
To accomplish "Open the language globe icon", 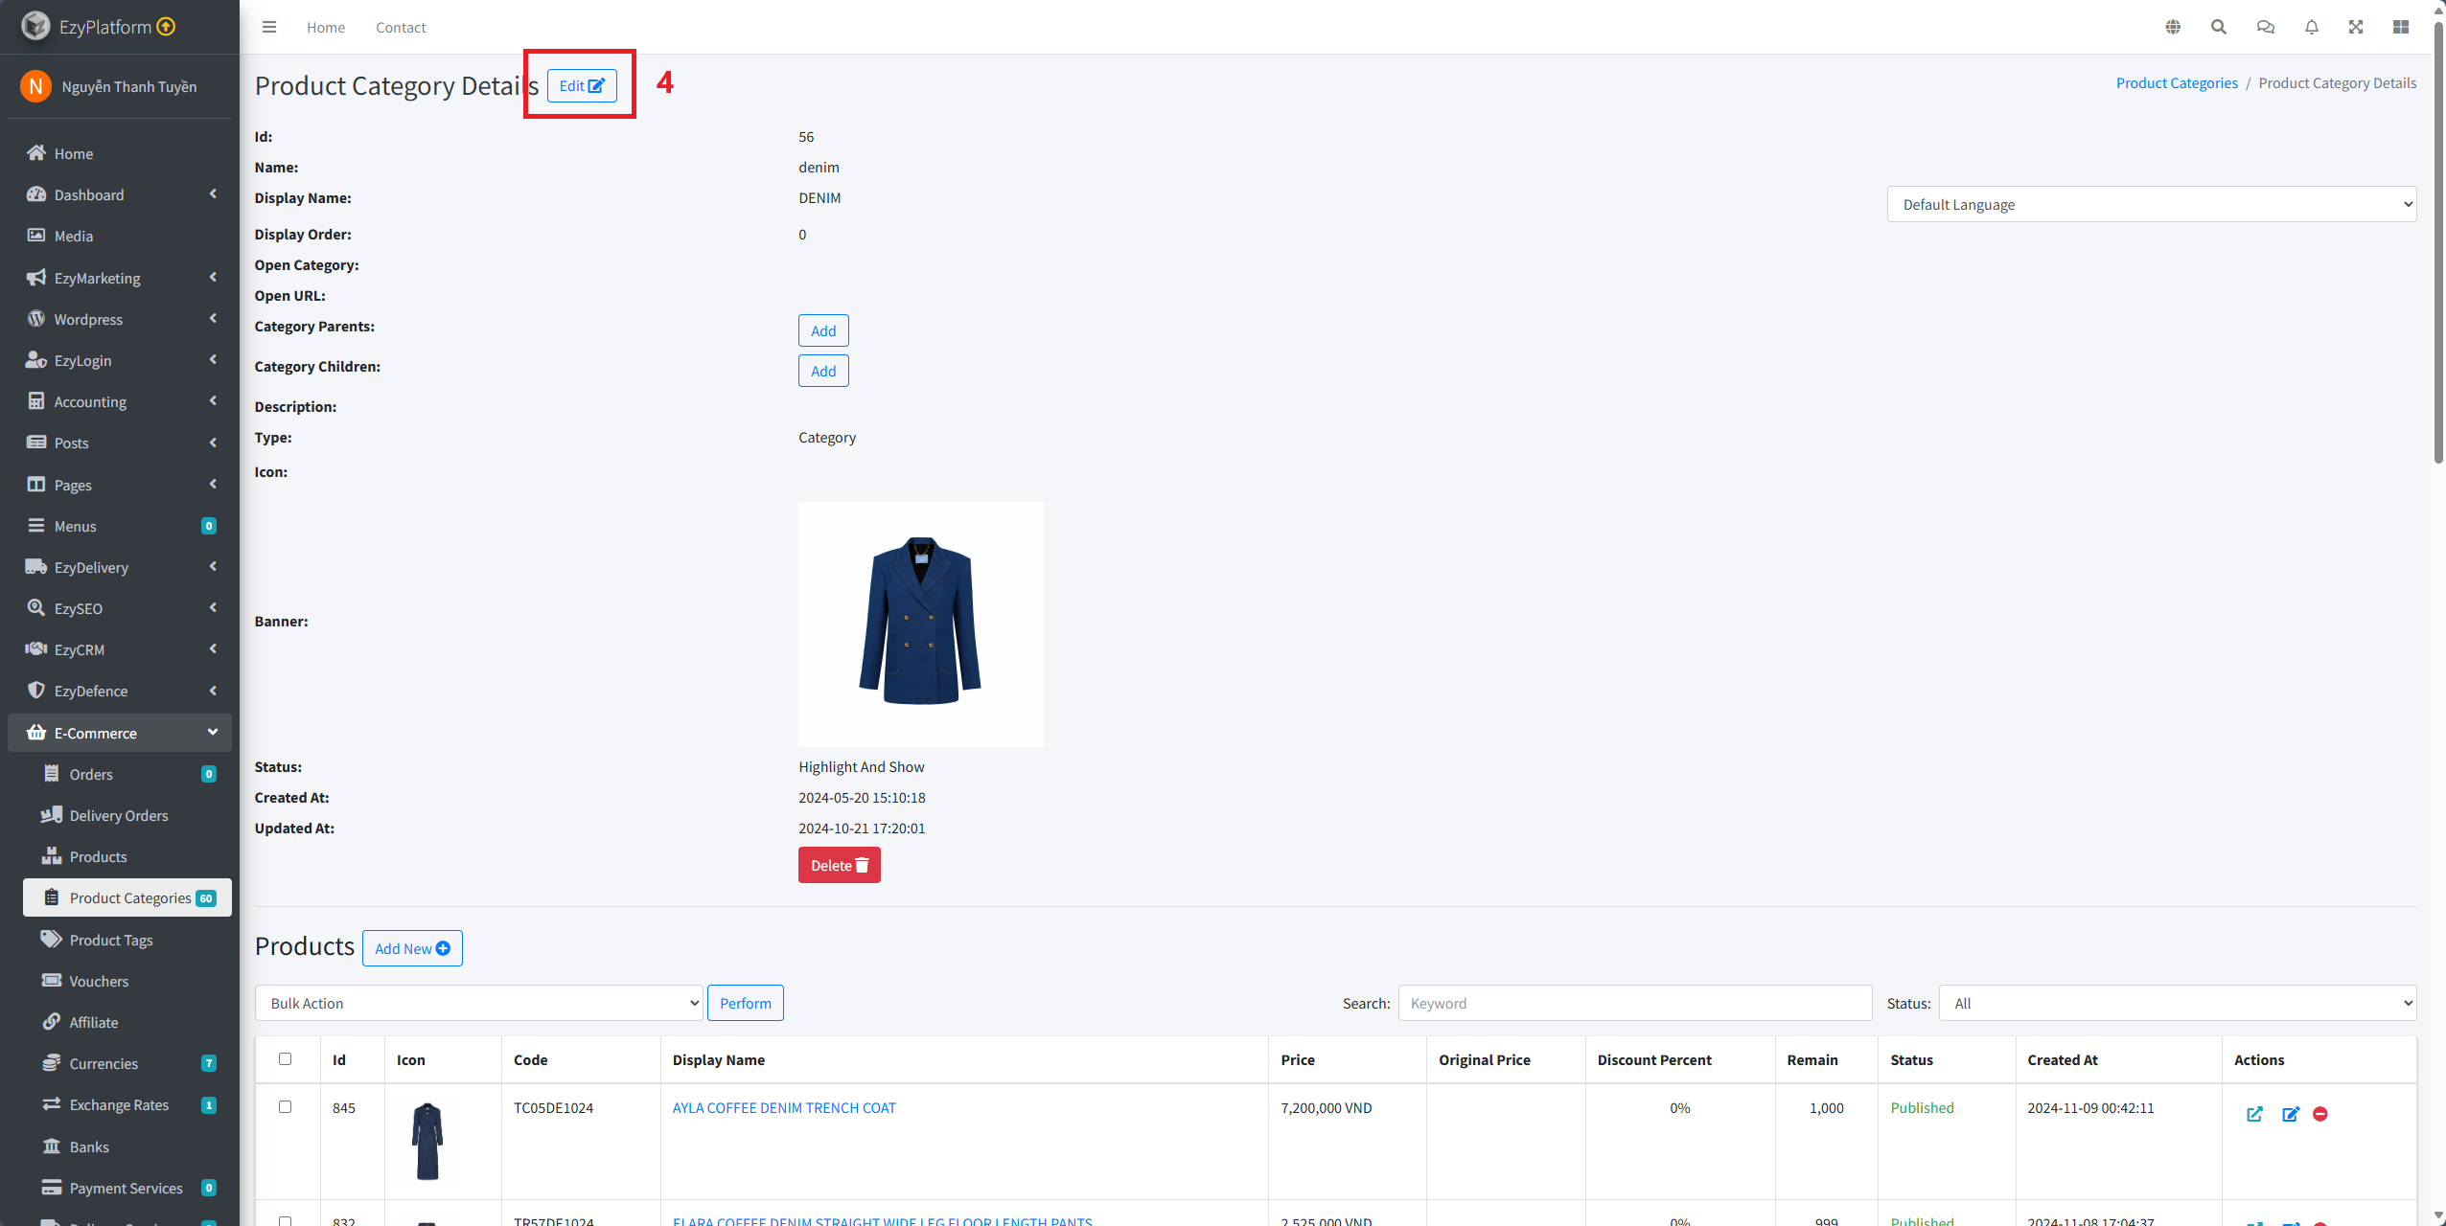I will point(2173,27).
